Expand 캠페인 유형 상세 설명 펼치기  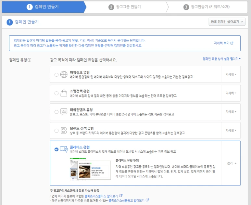[x=221, y=59]
